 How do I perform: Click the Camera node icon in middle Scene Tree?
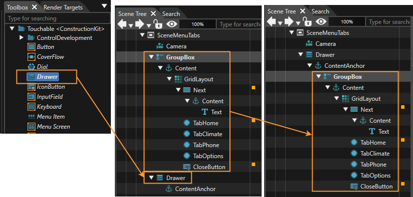click(x=160, y=46)
